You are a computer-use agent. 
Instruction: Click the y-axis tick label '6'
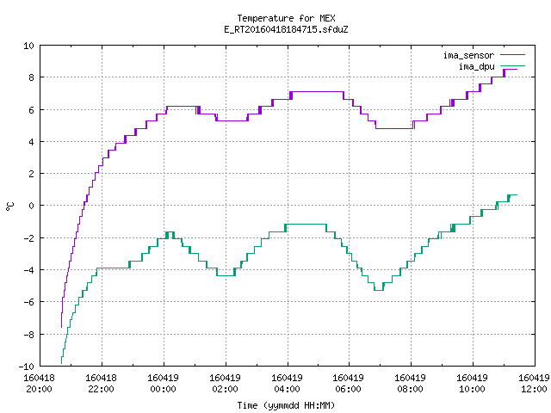(31, 110)
